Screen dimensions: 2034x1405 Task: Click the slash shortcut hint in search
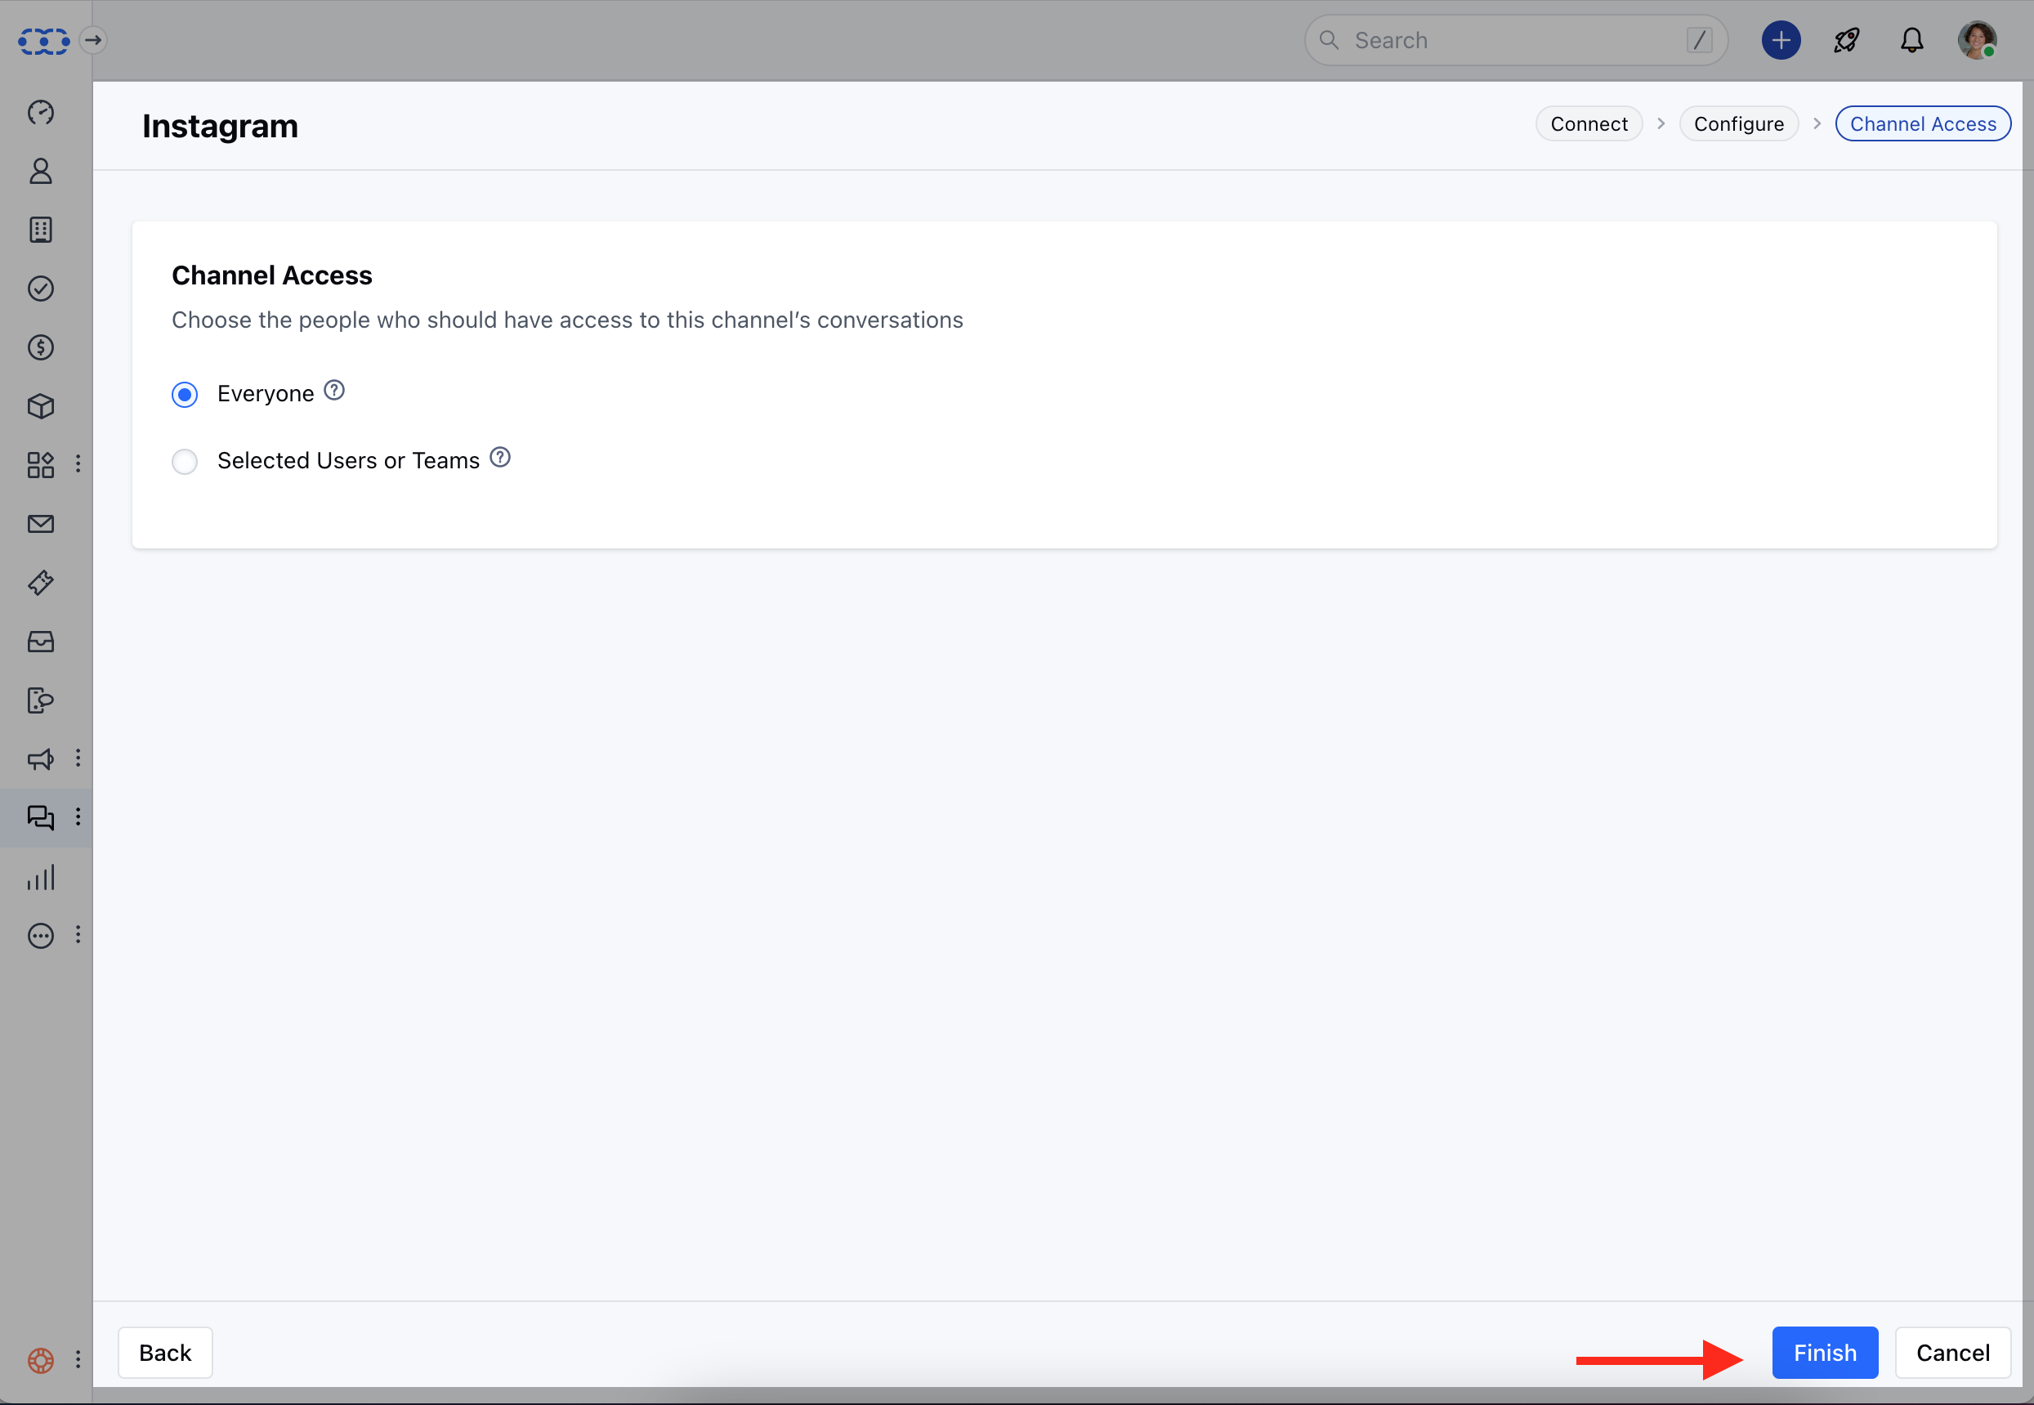pyautogui.click(x=1700, y=41)
